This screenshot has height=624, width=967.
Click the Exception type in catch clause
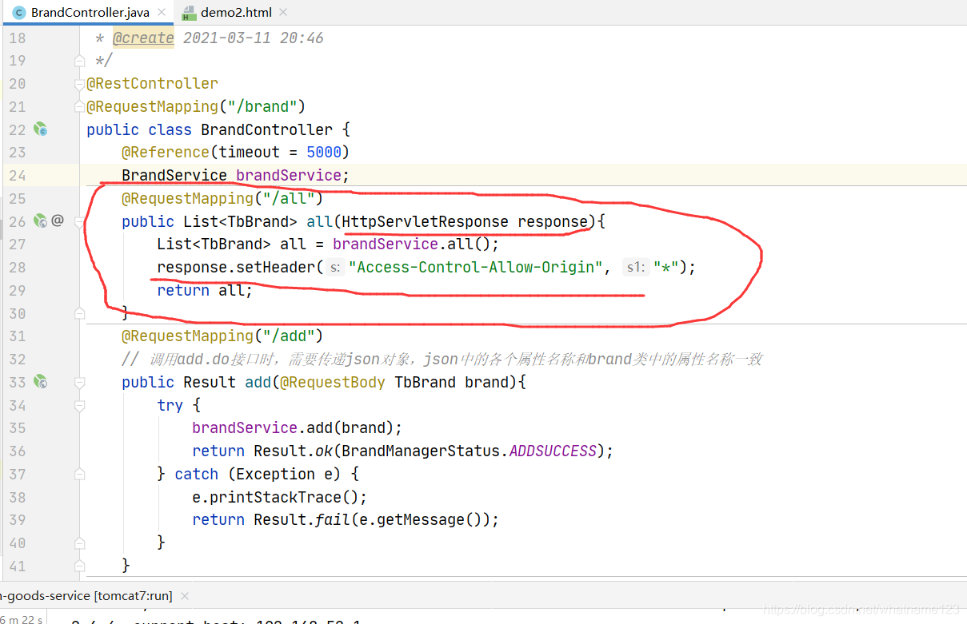(276, 474)
